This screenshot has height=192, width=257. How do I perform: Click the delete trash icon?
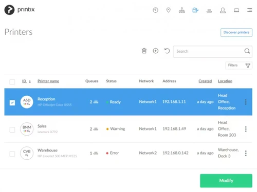144,51
